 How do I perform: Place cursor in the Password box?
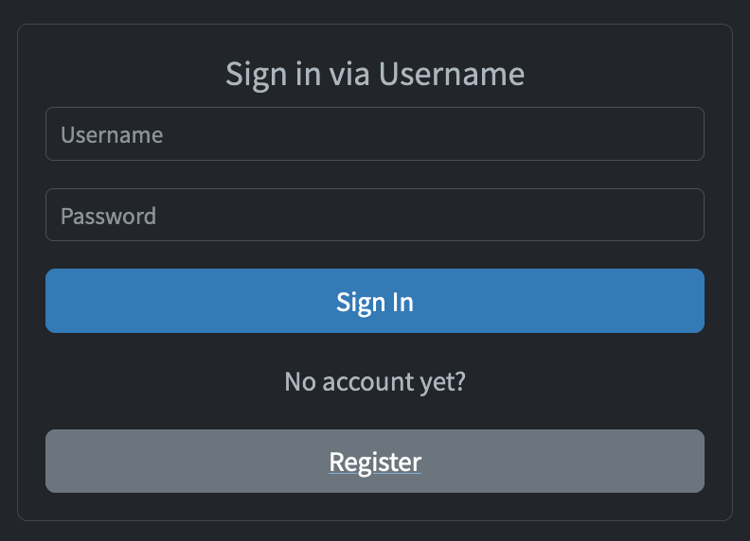point(374,215)
